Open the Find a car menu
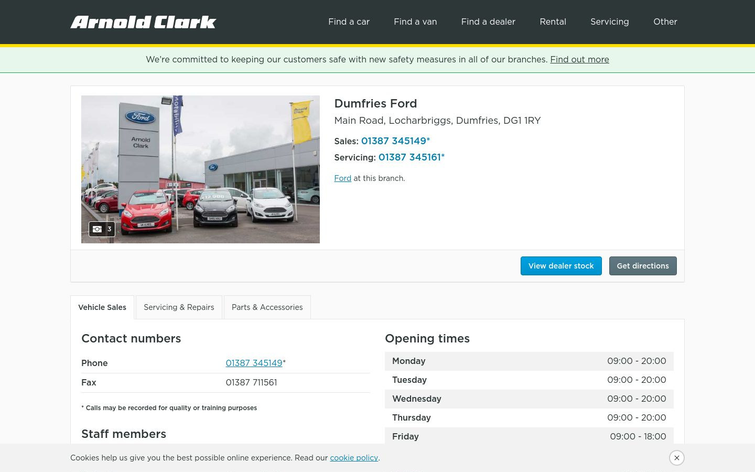 tap(349, 22)
